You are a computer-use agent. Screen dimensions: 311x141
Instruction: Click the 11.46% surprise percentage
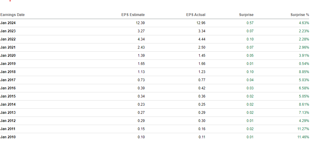(x=303, y=137)
